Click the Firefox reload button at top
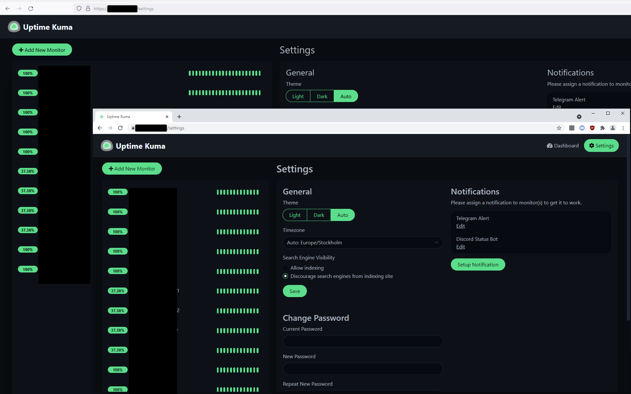Image resolution: width=631 pixels, height=394 pixels. (x=31, y=9)
